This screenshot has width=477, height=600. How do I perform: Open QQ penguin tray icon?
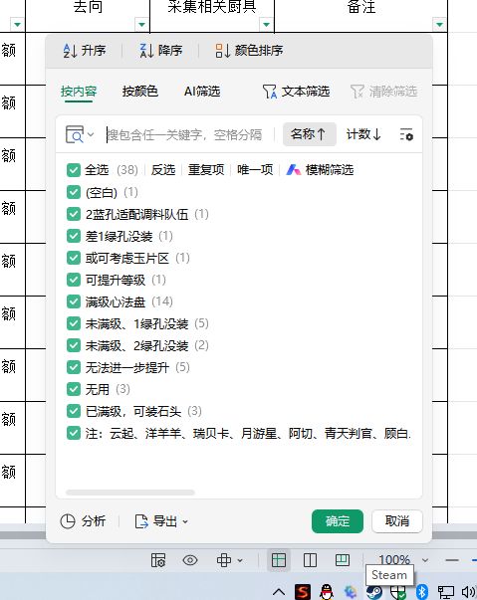pyautogui.click(x=327, y=592)
